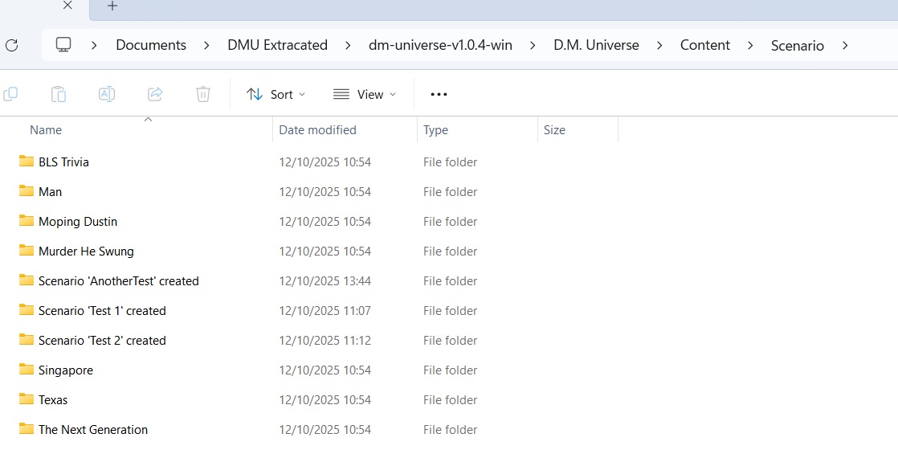Viewport: 898px width, 454px height.
Task: Go to D.M. Universe breadcrumb folder
Action: click(x=596, y=45)
